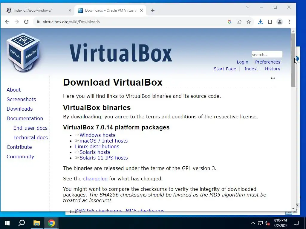The width and height of the screenshot is (306, 229).
Task: Close the Index of /isos/windows/ tab
Action: [70, 10]
